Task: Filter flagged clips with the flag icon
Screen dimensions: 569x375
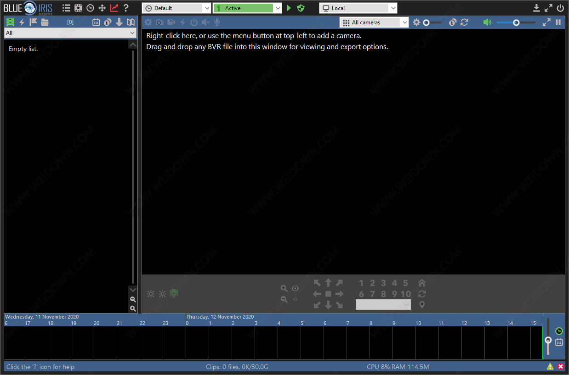Action: [x=33, y=22]
